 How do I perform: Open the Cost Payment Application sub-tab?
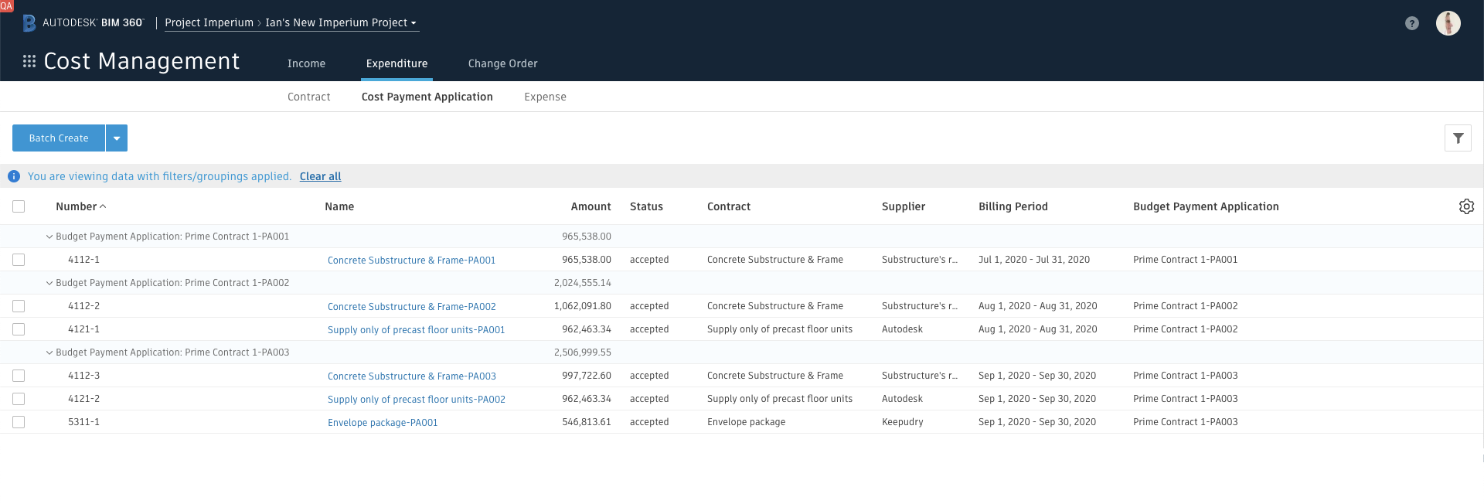pos(427,97)
